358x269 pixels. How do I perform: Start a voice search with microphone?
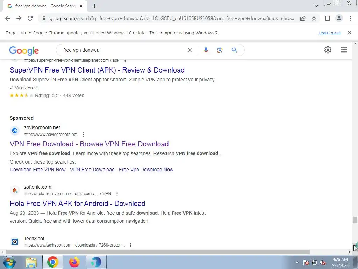tap(206, 50)
